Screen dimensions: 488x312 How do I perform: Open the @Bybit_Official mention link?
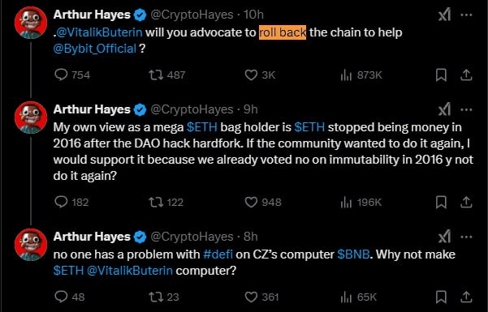click(95, 49)
